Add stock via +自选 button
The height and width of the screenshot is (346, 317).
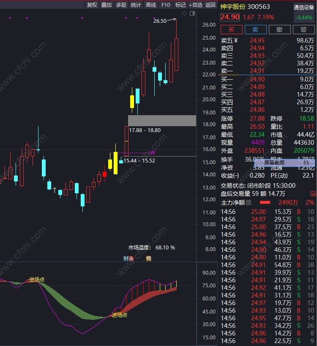[x=195, y=5]
